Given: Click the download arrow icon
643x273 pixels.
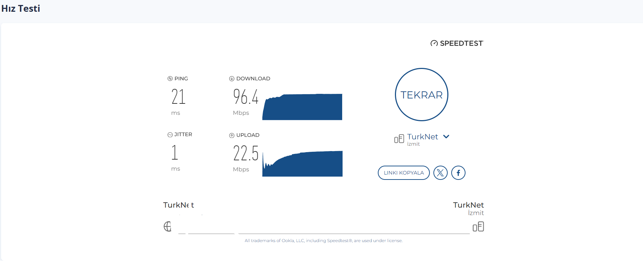Looking at the screenshot, I should tap(232, 79).
